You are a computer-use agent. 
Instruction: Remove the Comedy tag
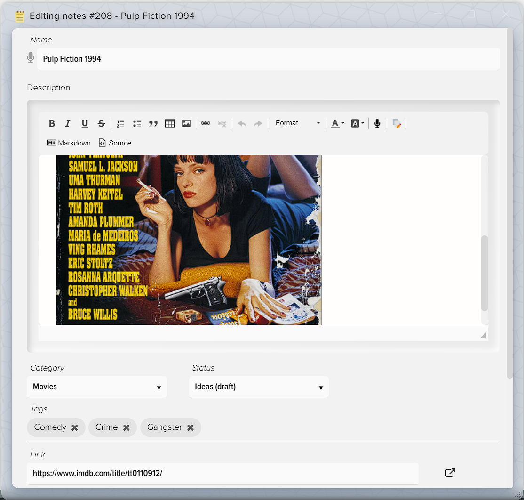[x=75, y=428]
